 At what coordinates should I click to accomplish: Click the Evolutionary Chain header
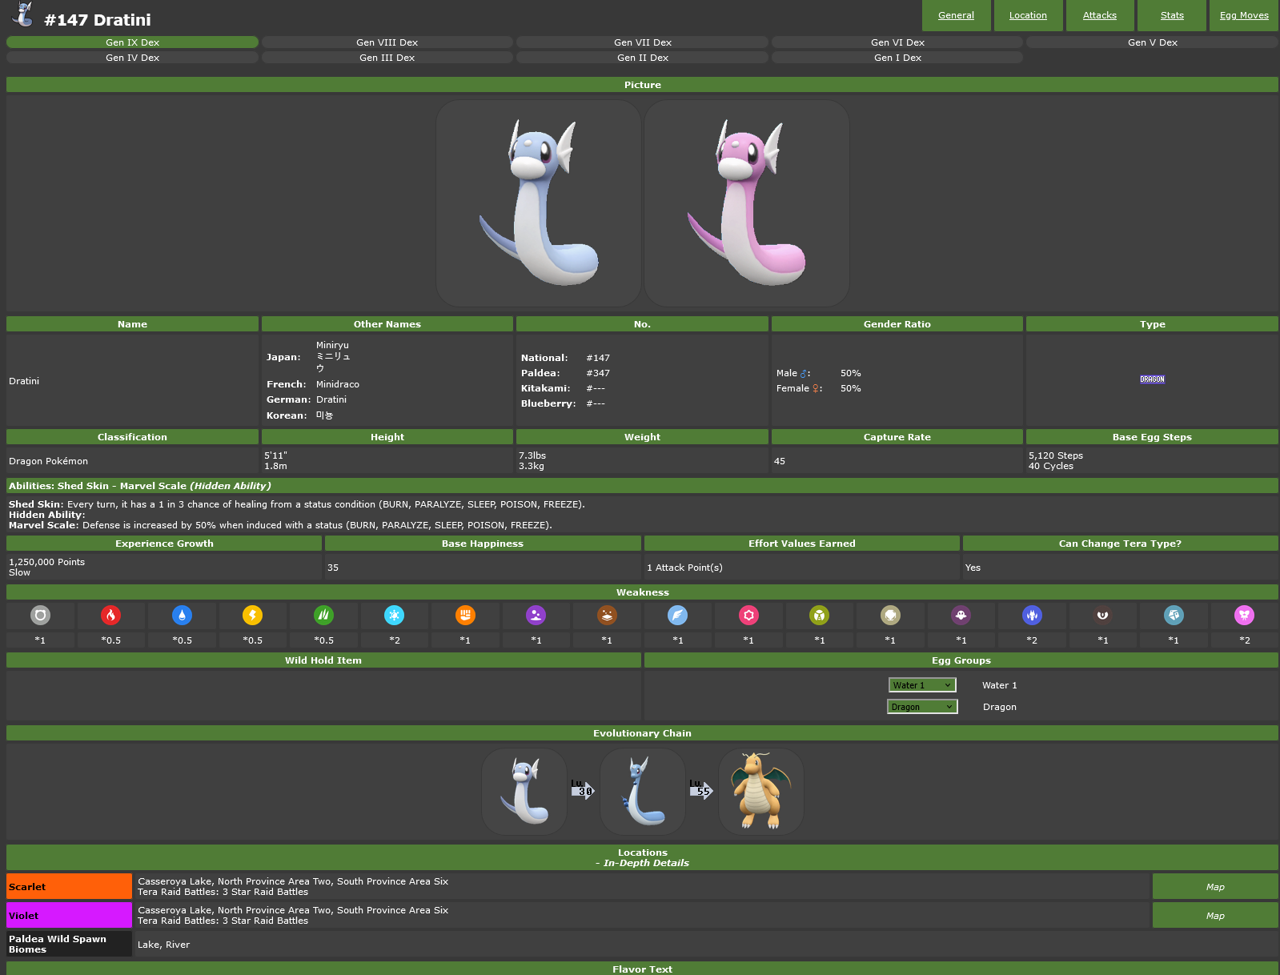(642, 733)
